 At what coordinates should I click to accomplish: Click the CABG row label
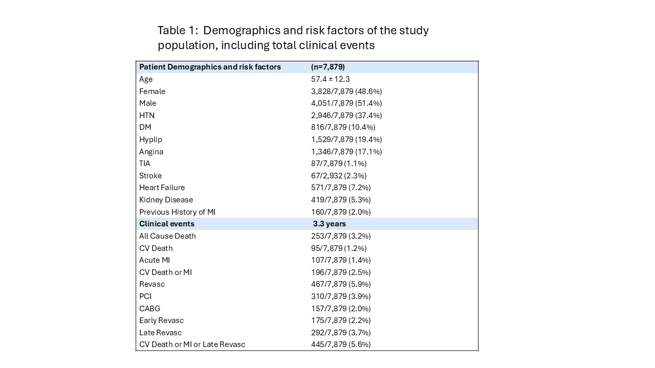(148, 308)
